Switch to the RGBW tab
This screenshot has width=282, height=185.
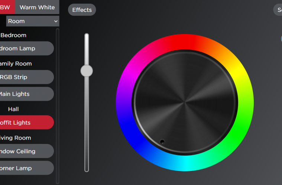[x=7, y=7]
